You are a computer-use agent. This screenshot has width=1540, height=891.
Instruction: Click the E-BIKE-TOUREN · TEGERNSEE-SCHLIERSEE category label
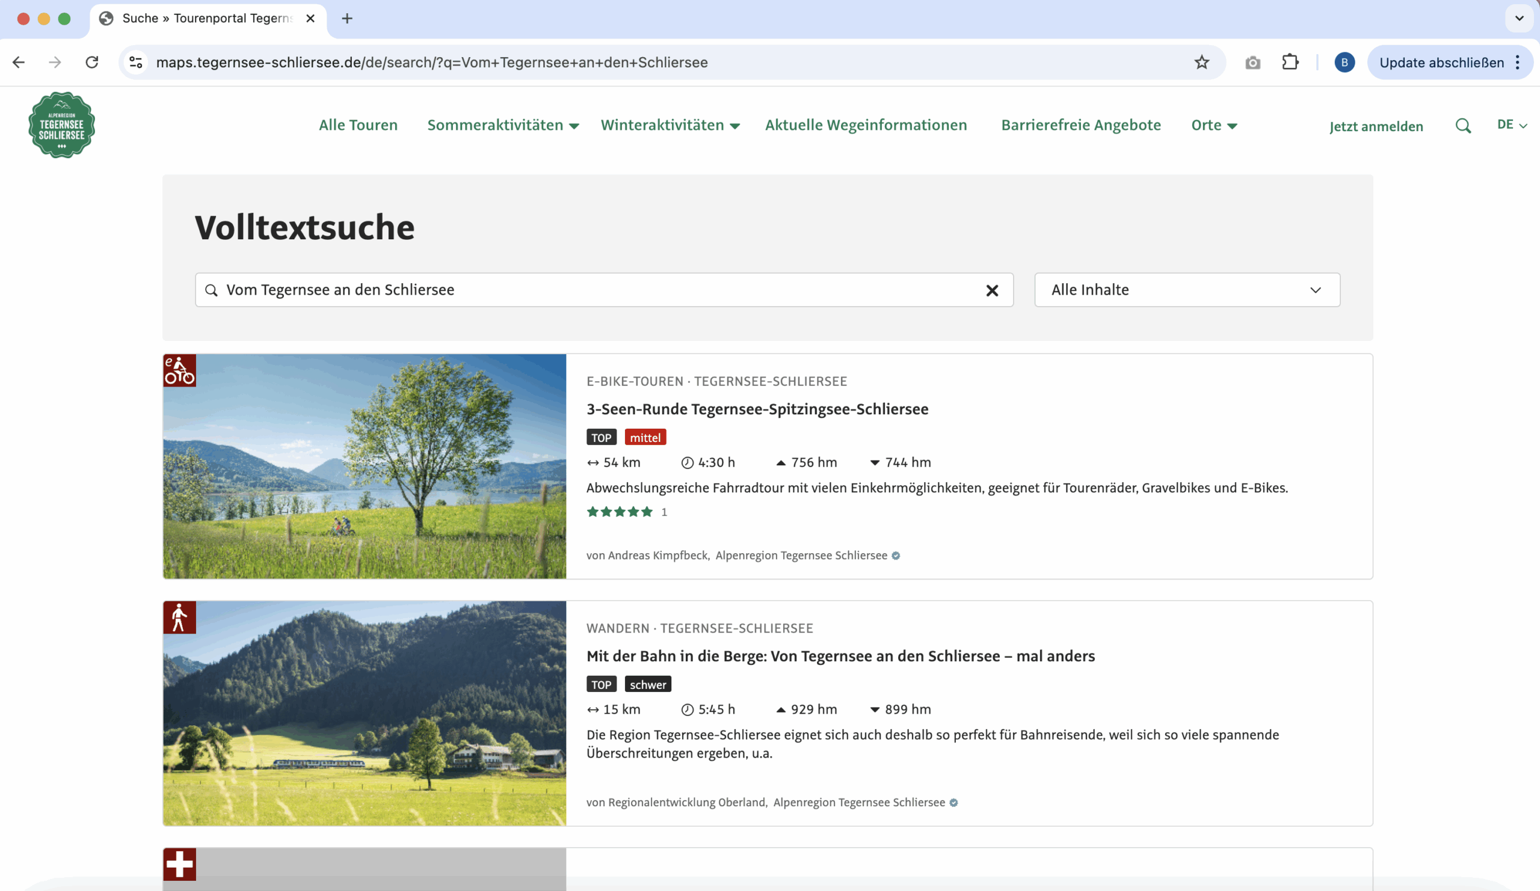click(x=716, y=382)
